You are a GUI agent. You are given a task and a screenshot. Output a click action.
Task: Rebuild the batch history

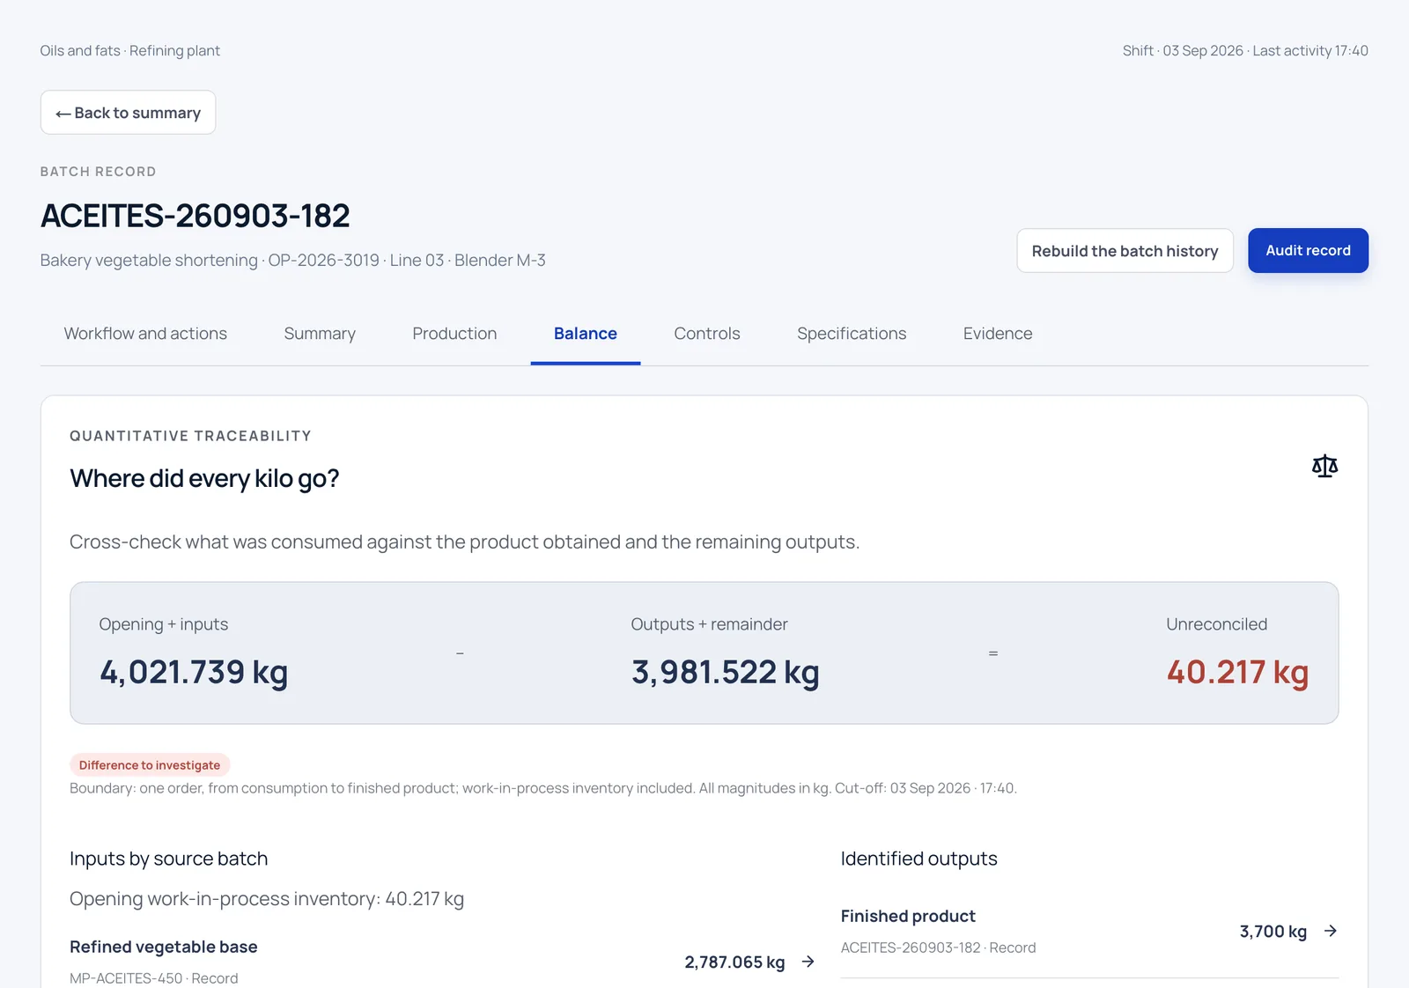[1125, 251]
